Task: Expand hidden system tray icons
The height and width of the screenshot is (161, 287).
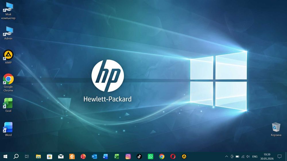Action: click(226, 156)
